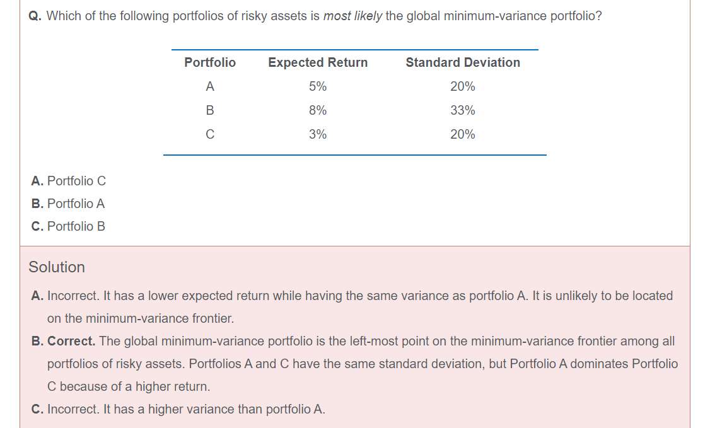This screenshot has width=710, height=428.
Task: Click the bold word Correct. in the solution
Action: (71, 341)
